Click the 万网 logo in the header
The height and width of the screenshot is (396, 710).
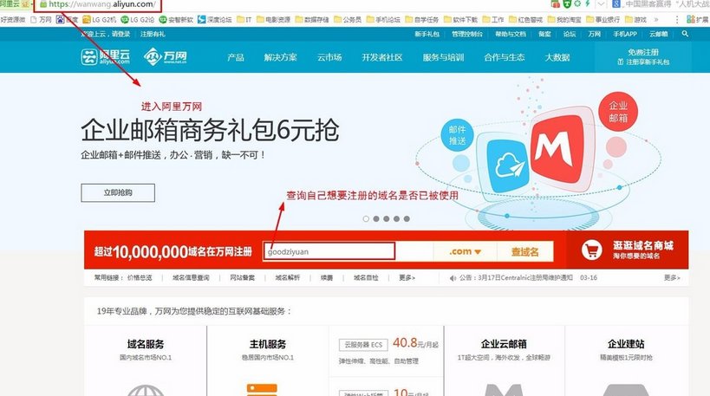click(166, 56)
